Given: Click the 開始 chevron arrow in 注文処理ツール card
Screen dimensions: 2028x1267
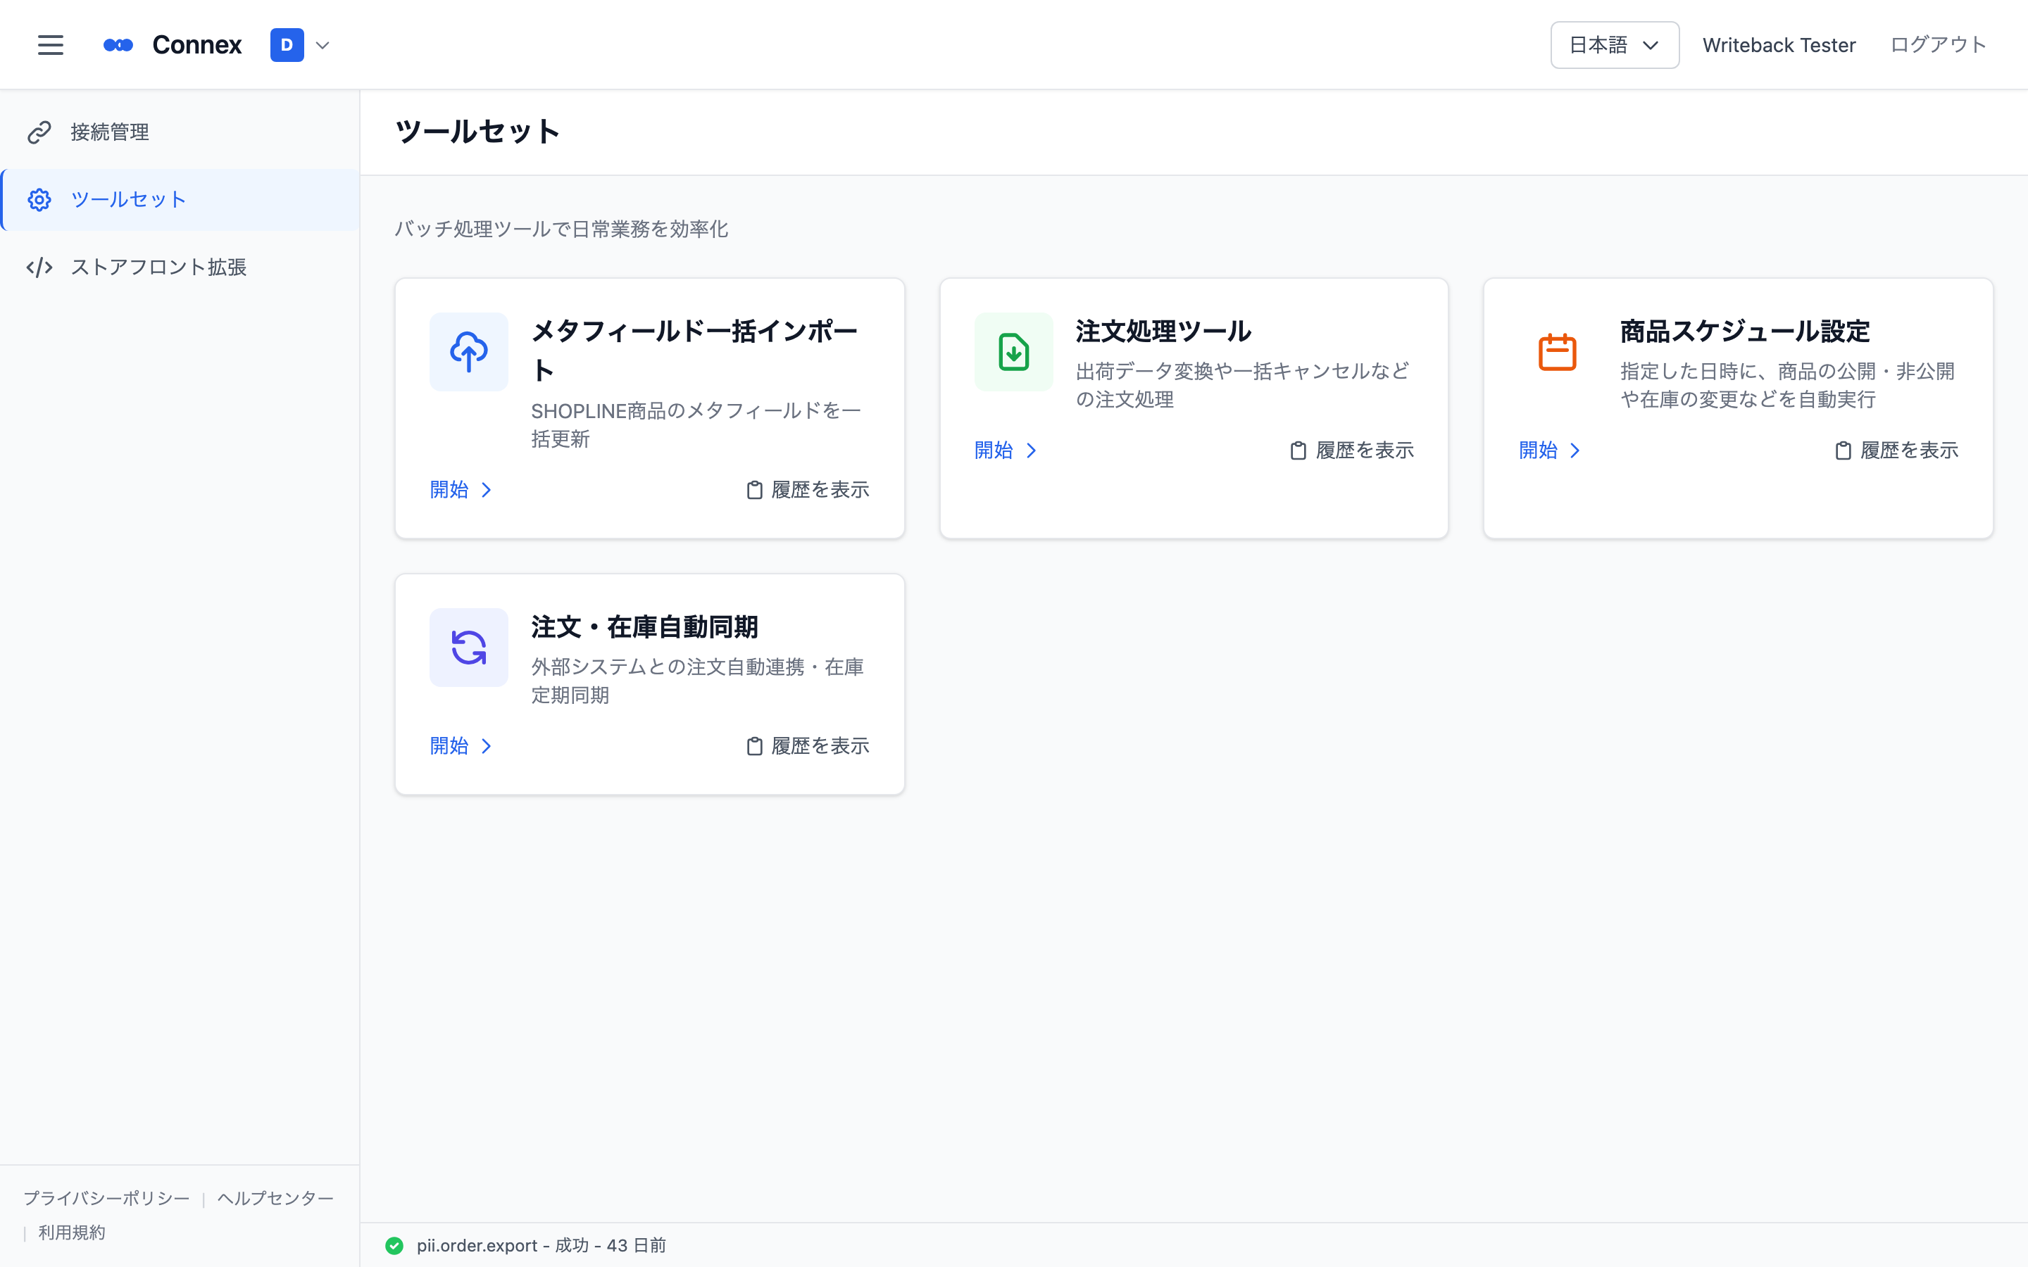Looking at the screenshot, I should (1031, 450).
